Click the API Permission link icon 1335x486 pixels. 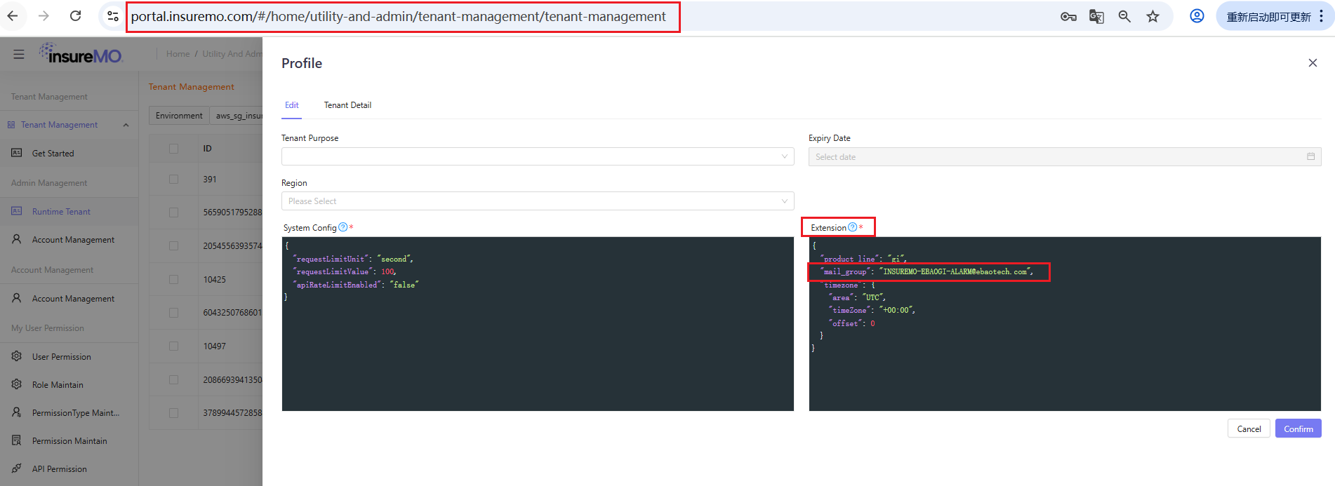[x=16, y=468]
